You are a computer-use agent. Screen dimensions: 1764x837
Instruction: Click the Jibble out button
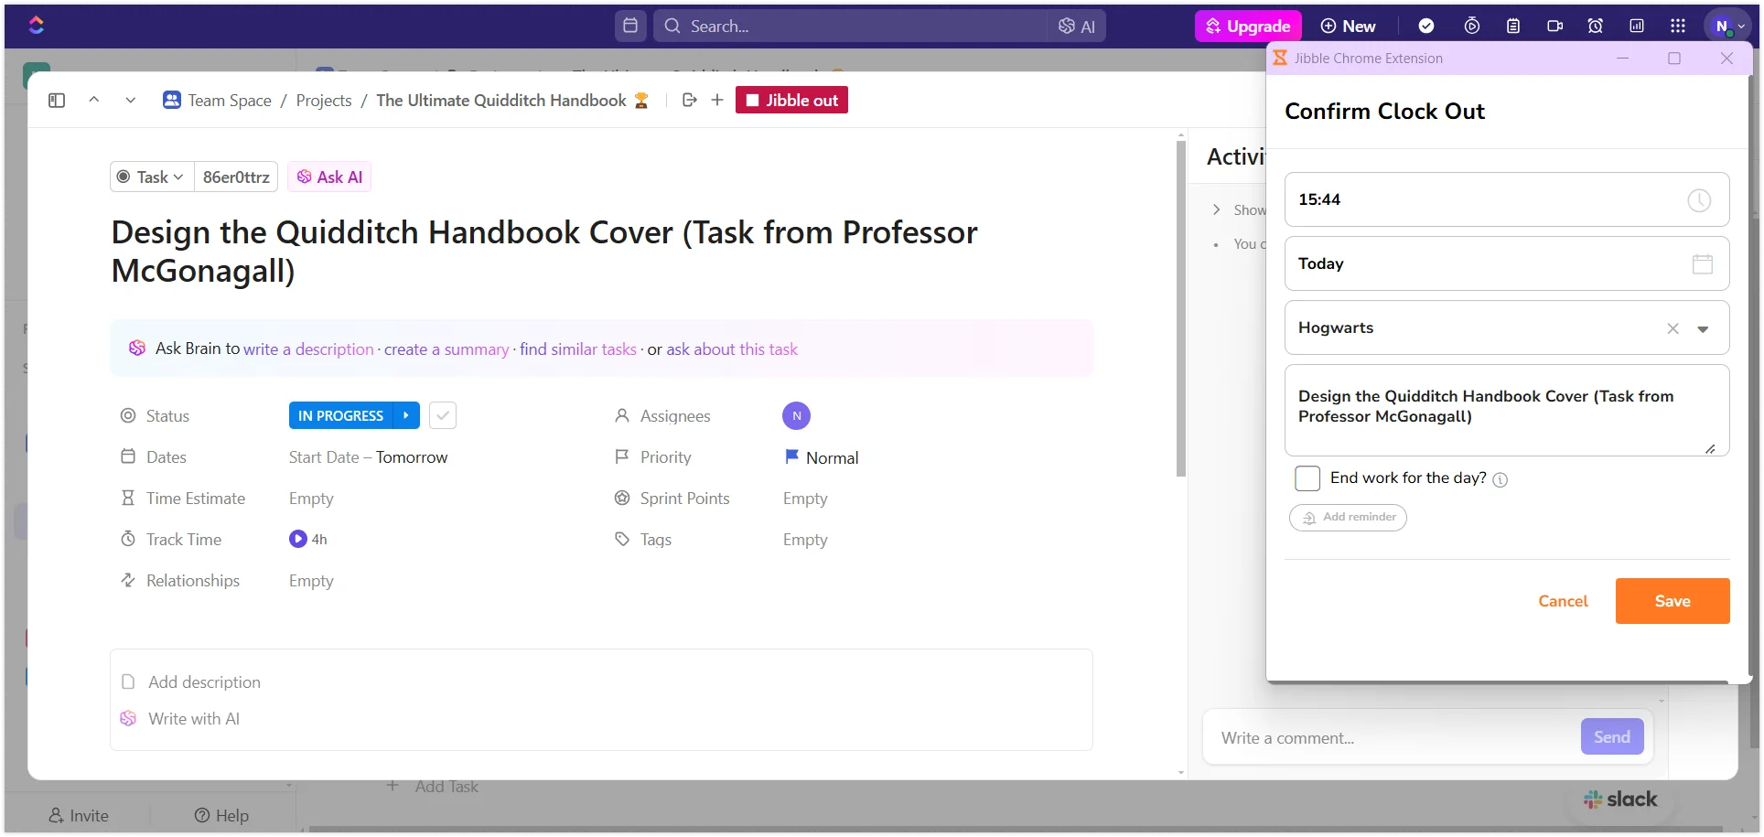tap(791, 101)
